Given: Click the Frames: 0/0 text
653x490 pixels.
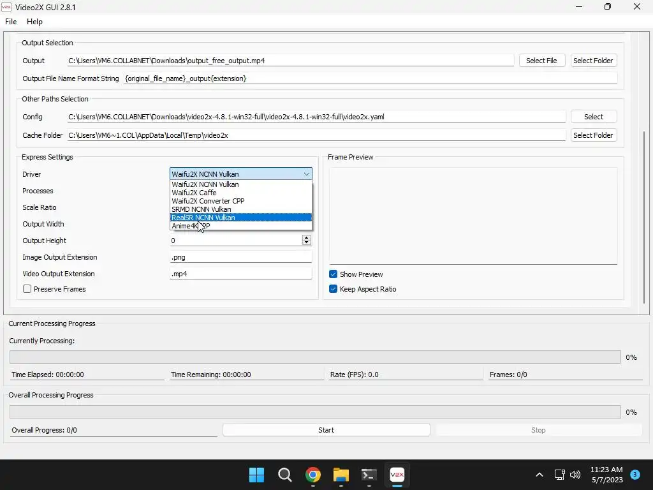Looking at the screenshot, I should (508, 374).
